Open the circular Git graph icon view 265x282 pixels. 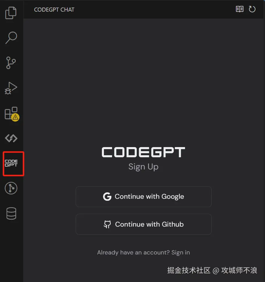click(11, 188)
